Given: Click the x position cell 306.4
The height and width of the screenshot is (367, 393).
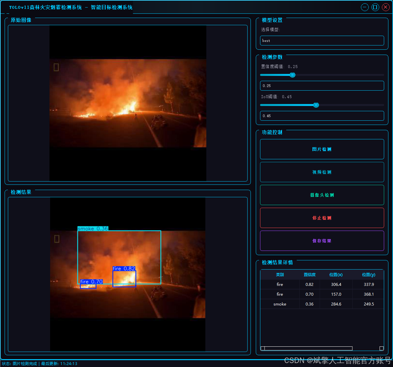Looking at the screenshot, I should tap(336, 285).
